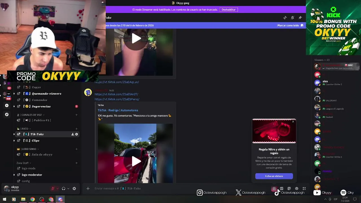This screenshot has height=203, width=361.
Task: Select member playing Haxball
Action: [x=337, y=115]
